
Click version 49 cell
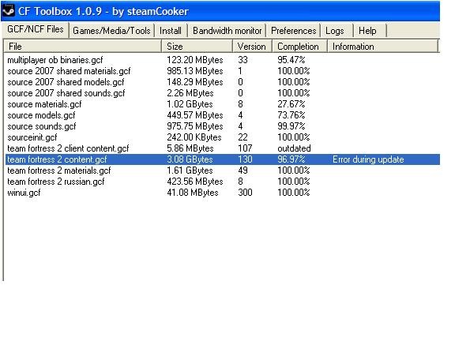coord(243,170)
